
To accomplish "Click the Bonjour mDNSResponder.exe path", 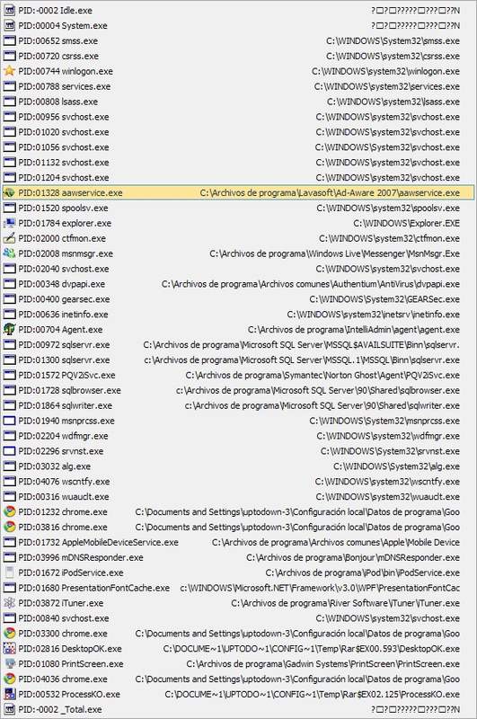I will pyautogui.click(x=353, y=557).
